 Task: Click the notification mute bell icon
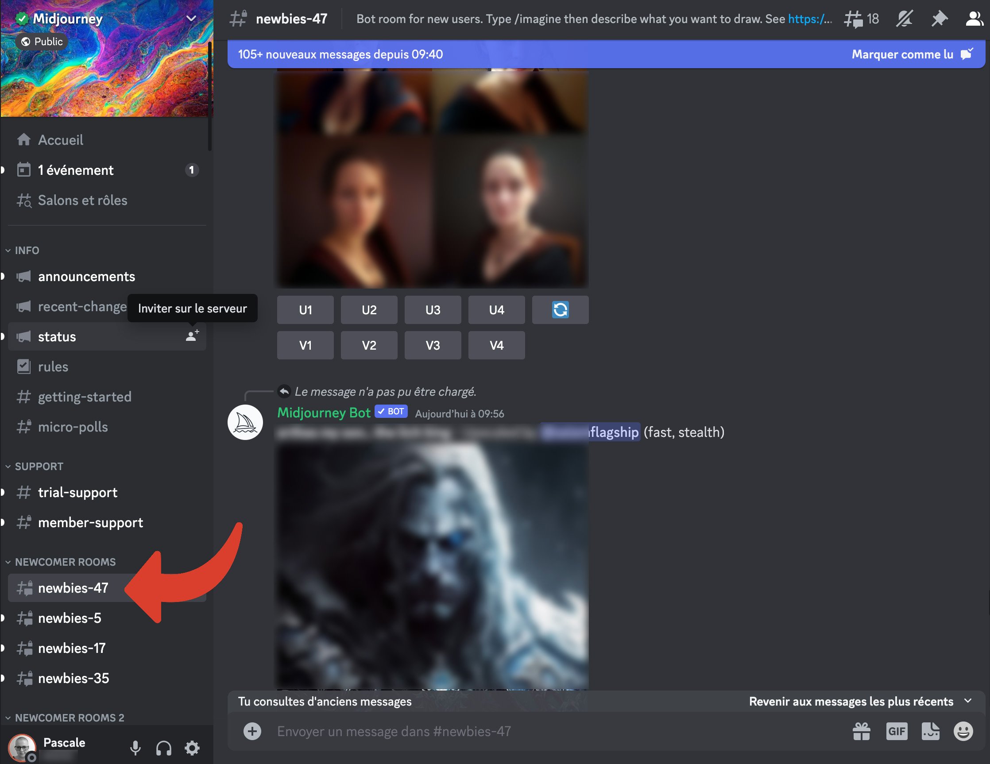click(903, 19)
